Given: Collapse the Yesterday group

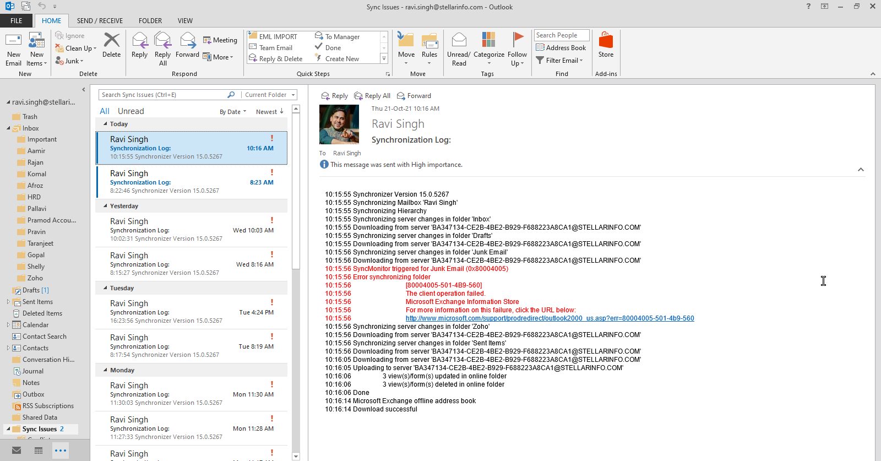Looking at the screenshot, I should pos(105,206).
